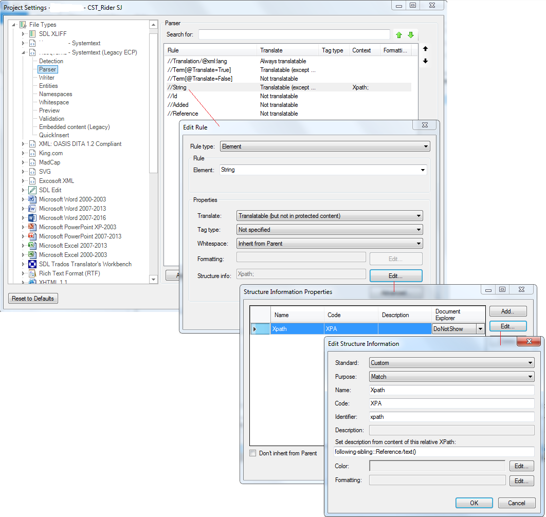Click Edit button beside Formatting in Edit Structure Information
This screenshot has height=517, width=546.
pos(522,481)
